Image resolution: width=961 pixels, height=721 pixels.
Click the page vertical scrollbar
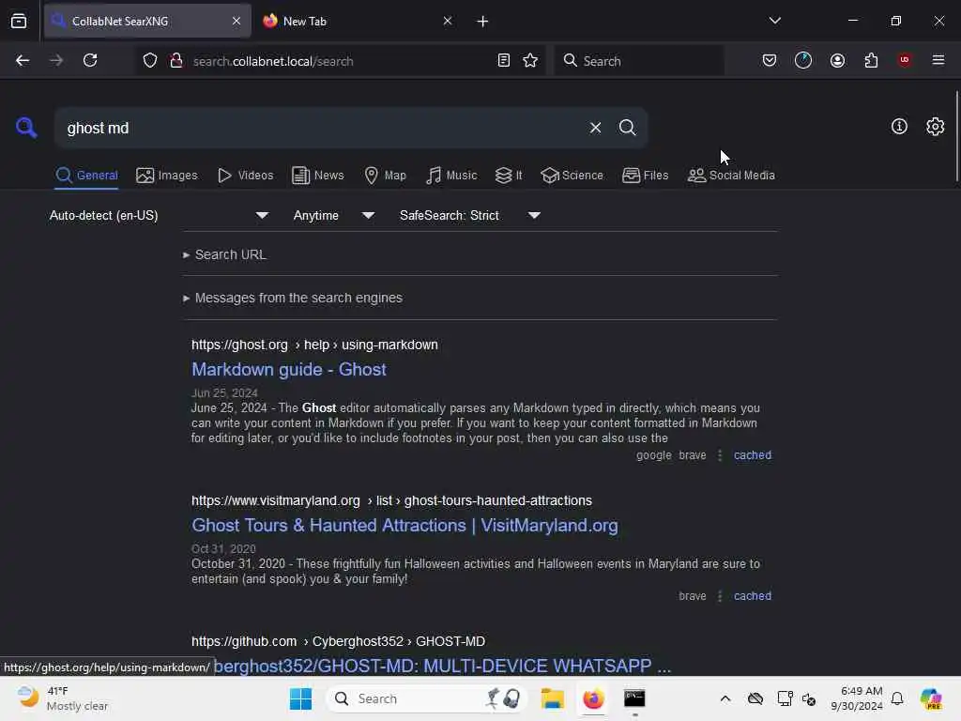click(956, 136)
